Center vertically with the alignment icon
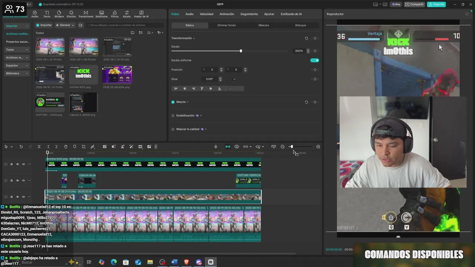 pos(210,89)
